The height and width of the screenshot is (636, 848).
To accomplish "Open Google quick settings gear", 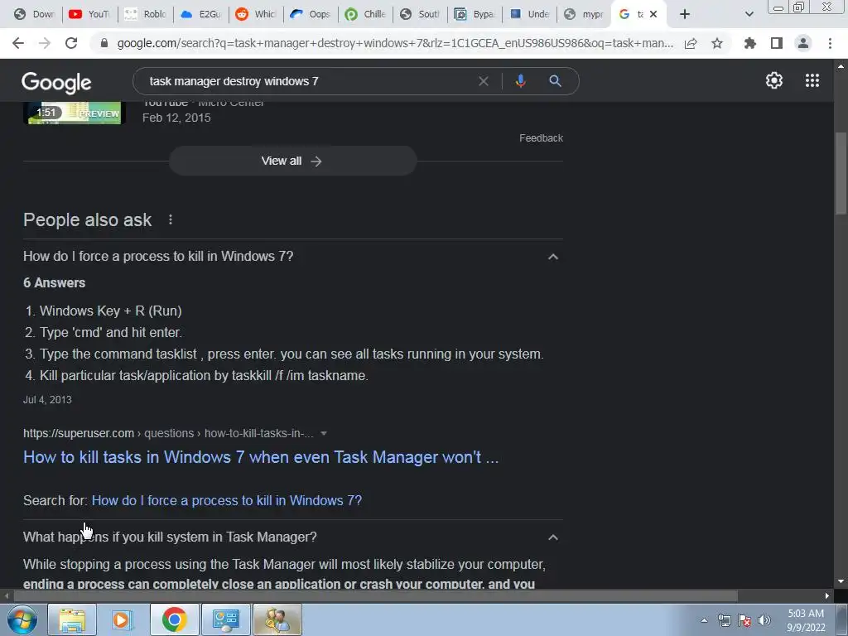I will (x=774, y=80).
